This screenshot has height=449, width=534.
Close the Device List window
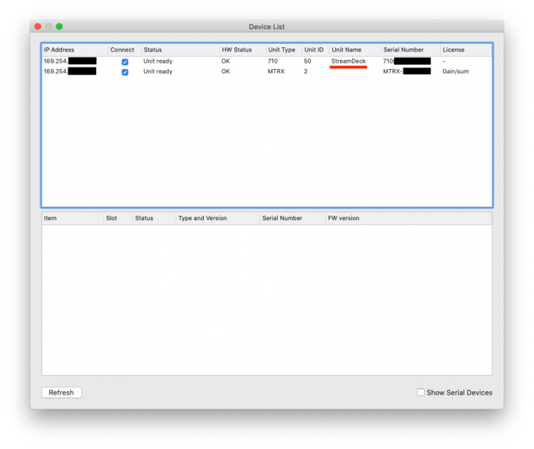coord(38,26)
